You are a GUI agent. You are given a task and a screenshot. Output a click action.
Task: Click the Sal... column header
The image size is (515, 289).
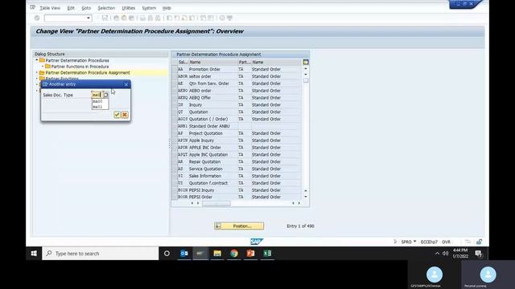(x=183, y=62)
